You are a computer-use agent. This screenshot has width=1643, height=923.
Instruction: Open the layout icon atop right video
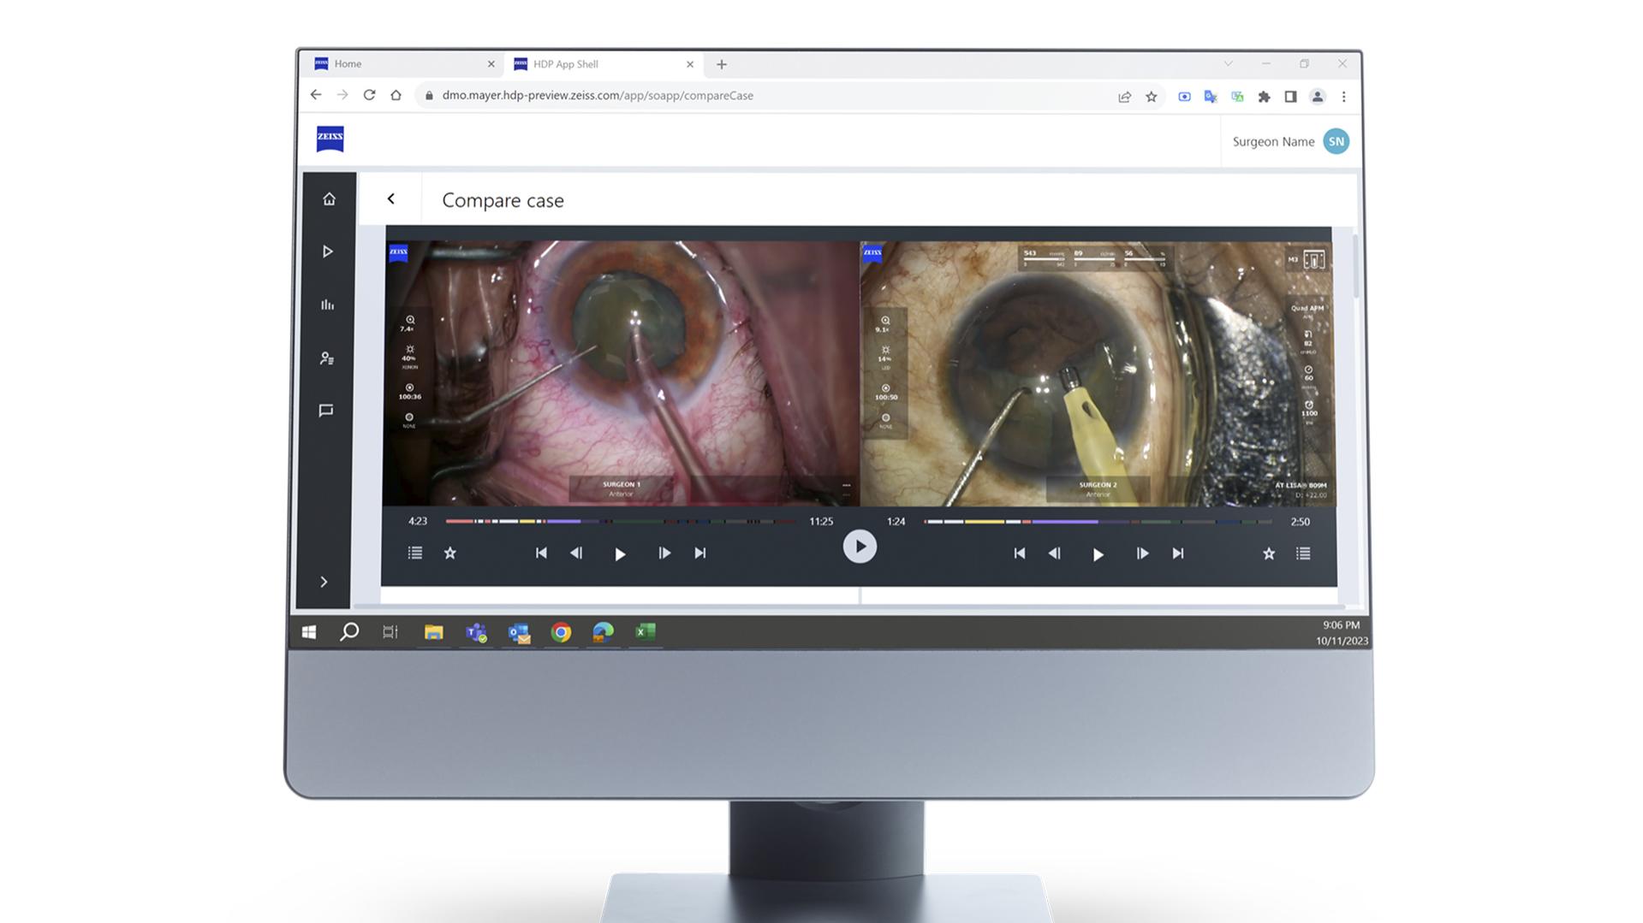1313,259
